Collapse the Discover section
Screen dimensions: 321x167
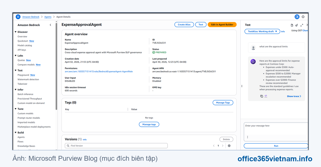pyautogui.click(x=16, y=32)
